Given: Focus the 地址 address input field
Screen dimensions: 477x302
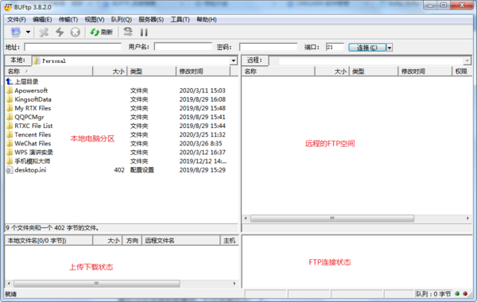Looking at the screenshot, I should (72, 47).
